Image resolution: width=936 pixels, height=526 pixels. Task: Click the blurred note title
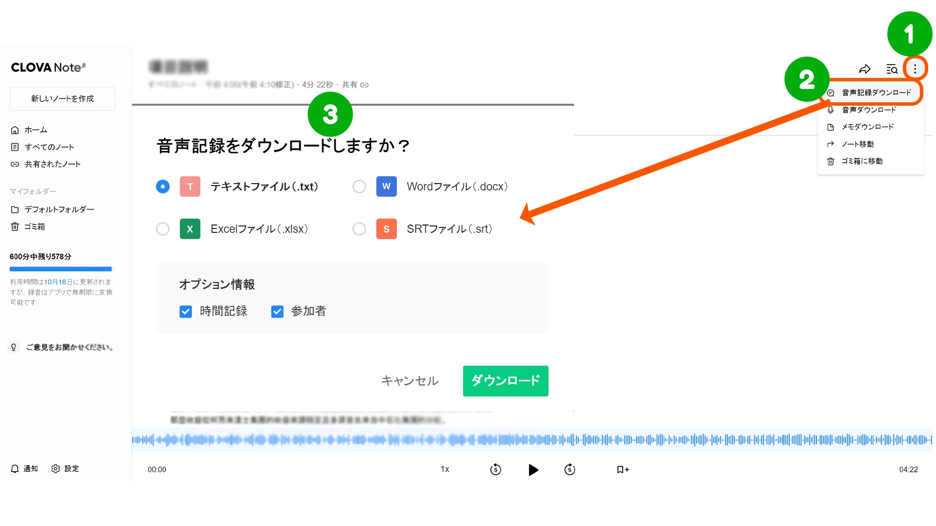178,66
